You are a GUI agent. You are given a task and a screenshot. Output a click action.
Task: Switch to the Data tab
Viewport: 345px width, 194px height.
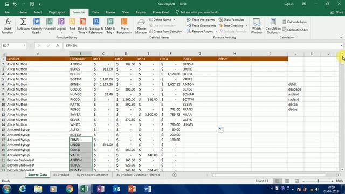[x=95, y=12]
